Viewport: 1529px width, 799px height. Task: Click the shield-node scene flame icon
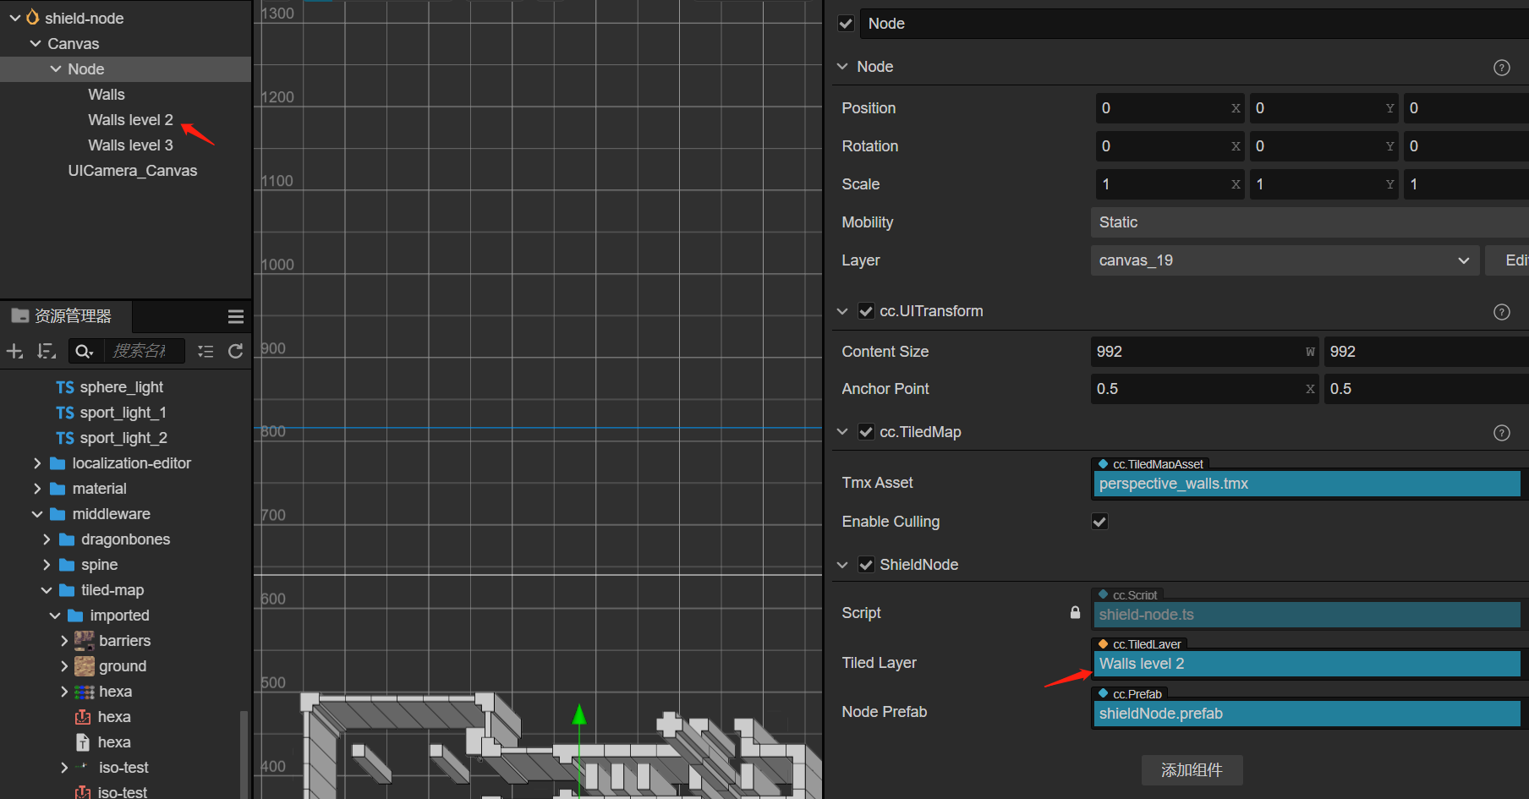(33, 17)
